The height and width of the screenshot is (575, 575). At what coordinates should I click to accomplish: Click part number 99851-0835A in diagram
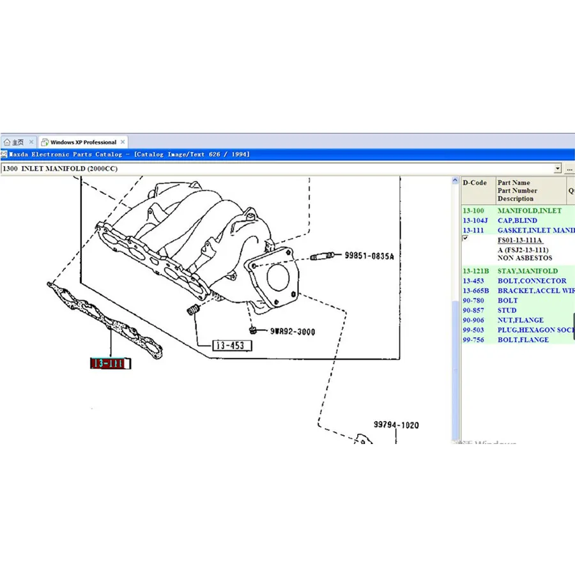coord(369,256)
